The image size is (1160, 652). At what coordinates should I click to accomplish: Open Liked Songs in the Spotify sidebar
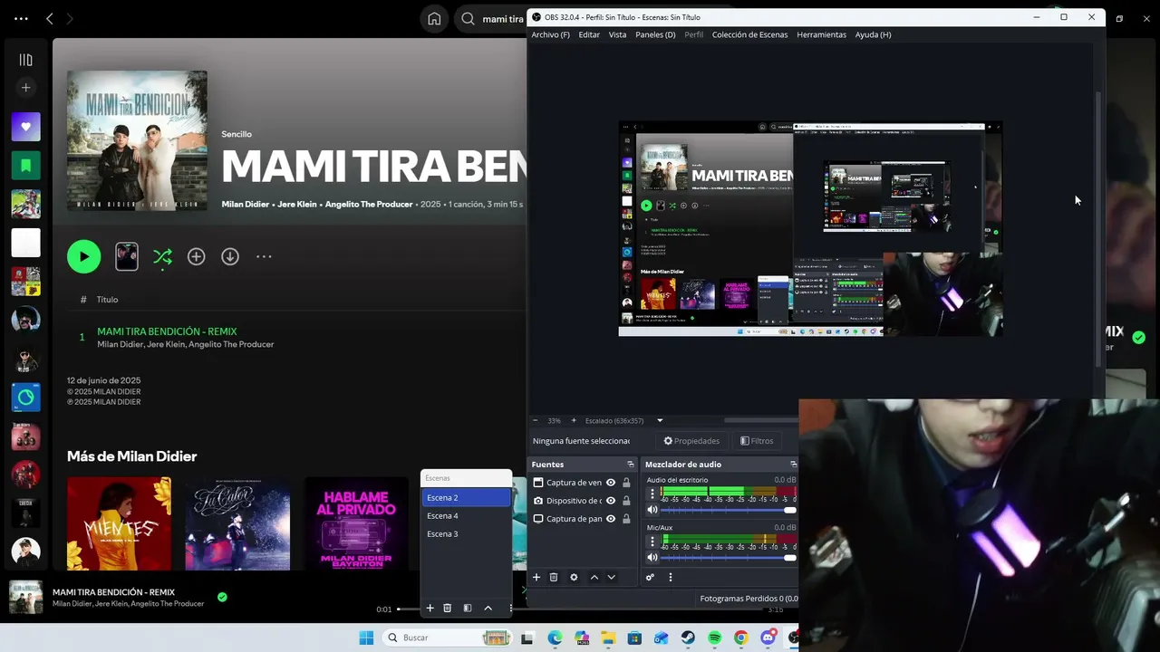click(x=25, y=127)
